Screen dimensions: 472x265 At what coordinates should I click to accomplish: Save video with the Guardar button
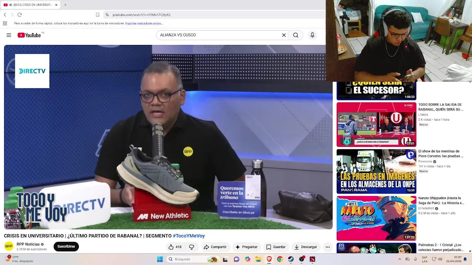coord(276,247)
